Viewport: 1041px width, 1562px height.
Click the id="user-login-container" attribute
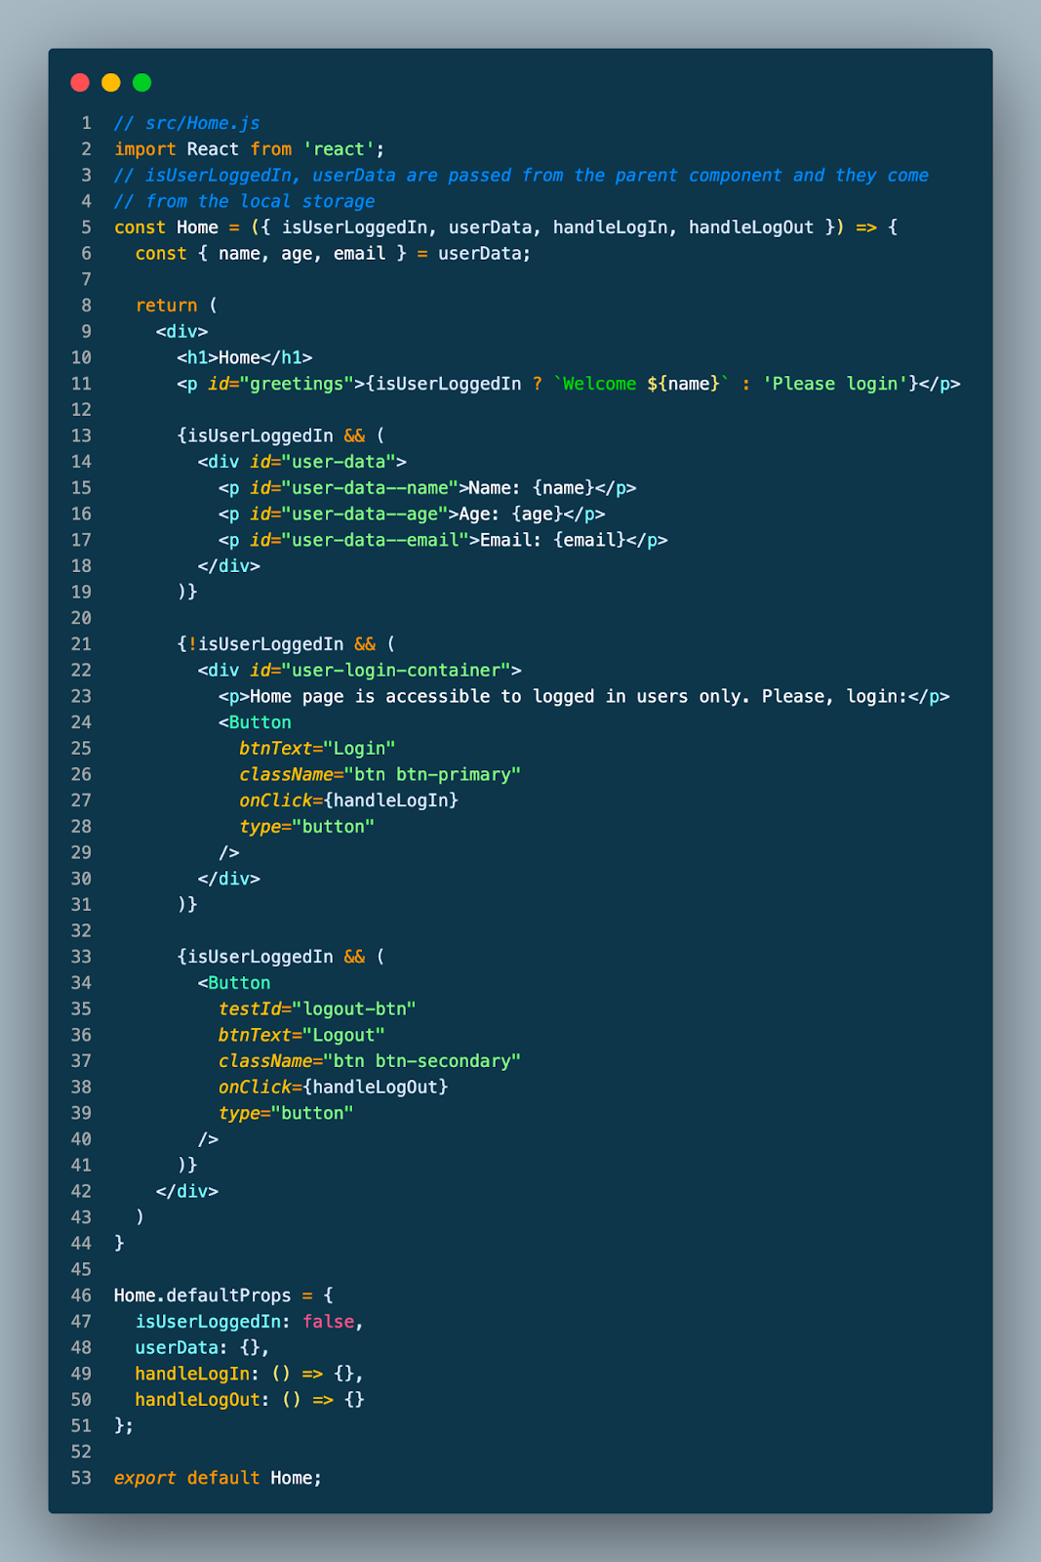tap(380, 671)
